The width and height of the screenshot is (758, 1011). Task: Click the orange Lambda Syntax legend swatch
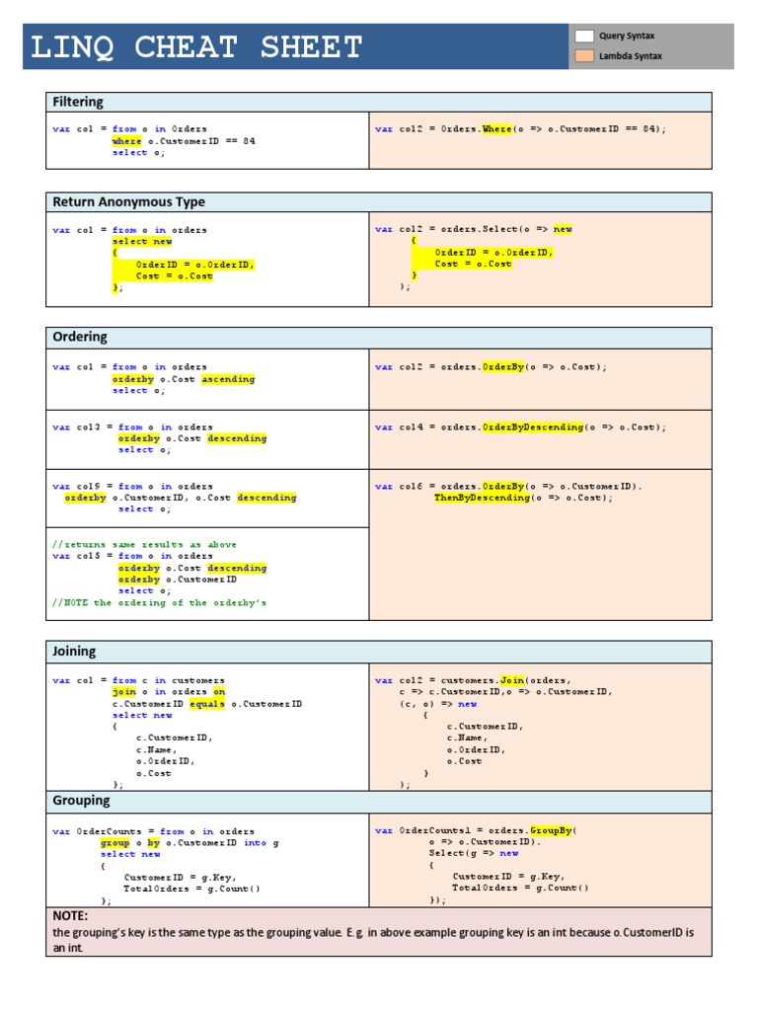583,56
